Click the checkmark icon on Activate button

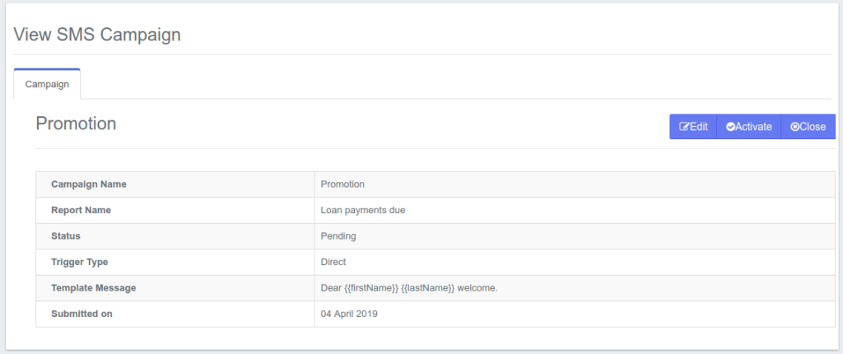coord(730,127)
